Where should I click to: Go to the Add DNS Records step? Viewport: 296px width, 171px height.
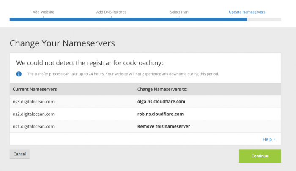pos(111,12)
